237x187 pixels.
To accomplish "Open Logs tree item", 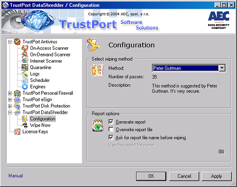I will click(x=35, y=74).
